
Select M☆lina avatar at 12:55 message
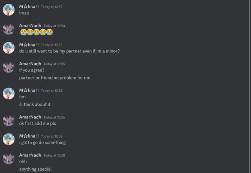tap(9, 48)
